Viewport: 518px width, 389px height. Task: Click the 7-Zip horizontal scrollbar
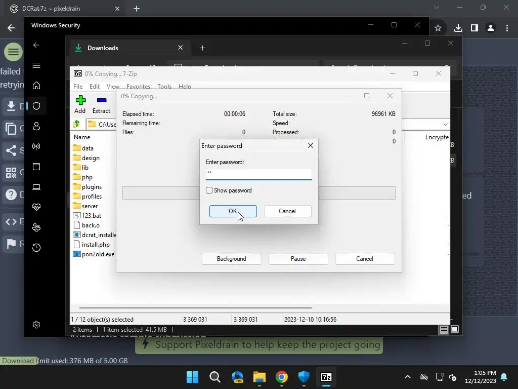(x=196, y=307)
